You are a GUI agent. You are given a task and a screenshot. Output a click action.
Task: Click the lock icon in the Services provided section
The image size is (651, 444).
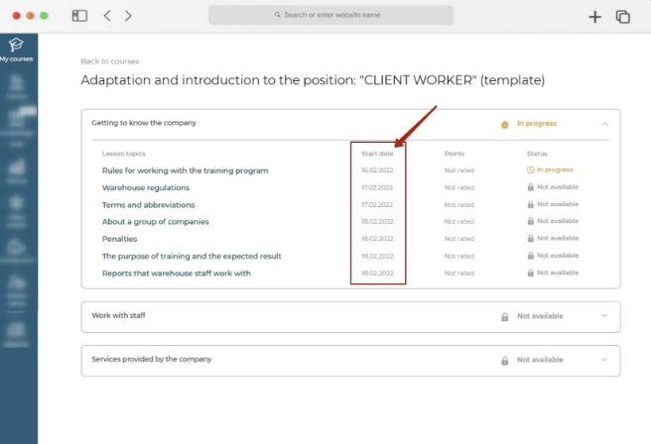coord(504,361)
